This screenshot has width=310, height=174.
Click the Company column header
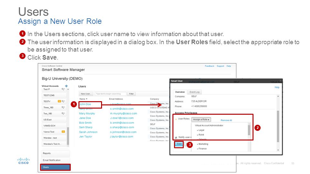154,99
